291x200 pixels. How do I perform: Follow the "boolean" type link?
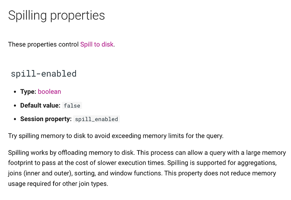click(x=49, y=92)
